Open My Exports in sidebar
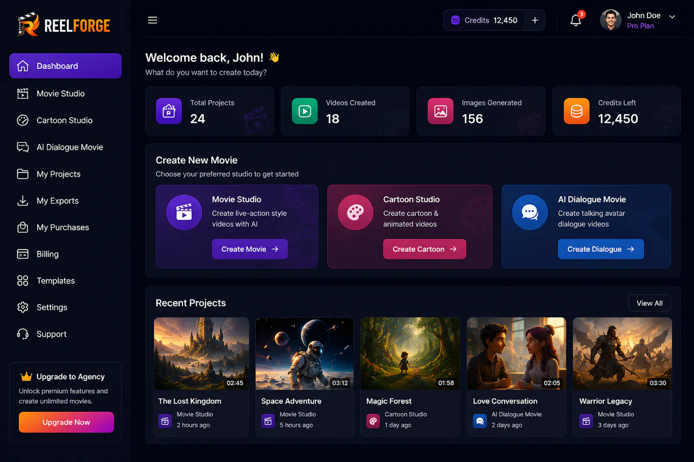Screen dimensions: 694x462 pos(65,201)
